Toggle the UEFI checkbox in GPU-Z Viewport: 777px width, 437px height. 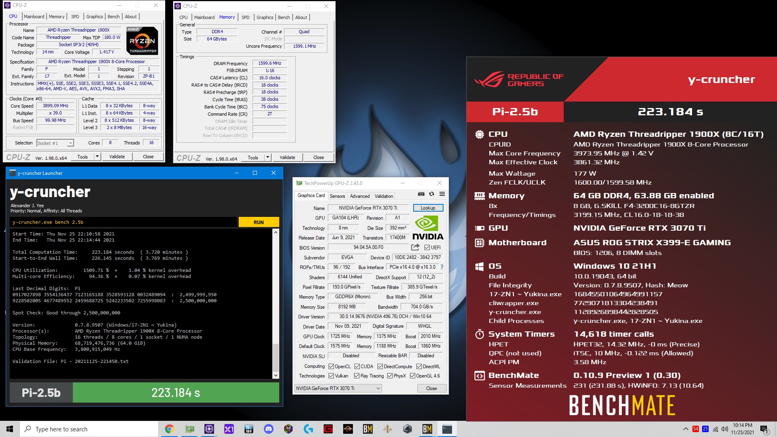[x=427, y=248]
